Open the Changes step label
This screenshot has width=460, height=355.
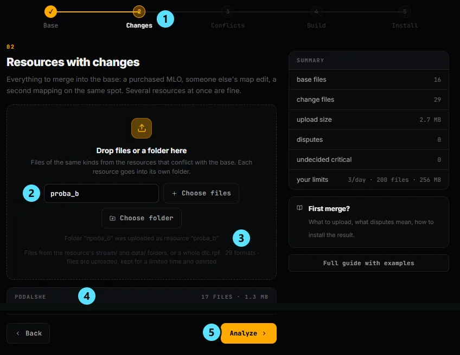139,25
